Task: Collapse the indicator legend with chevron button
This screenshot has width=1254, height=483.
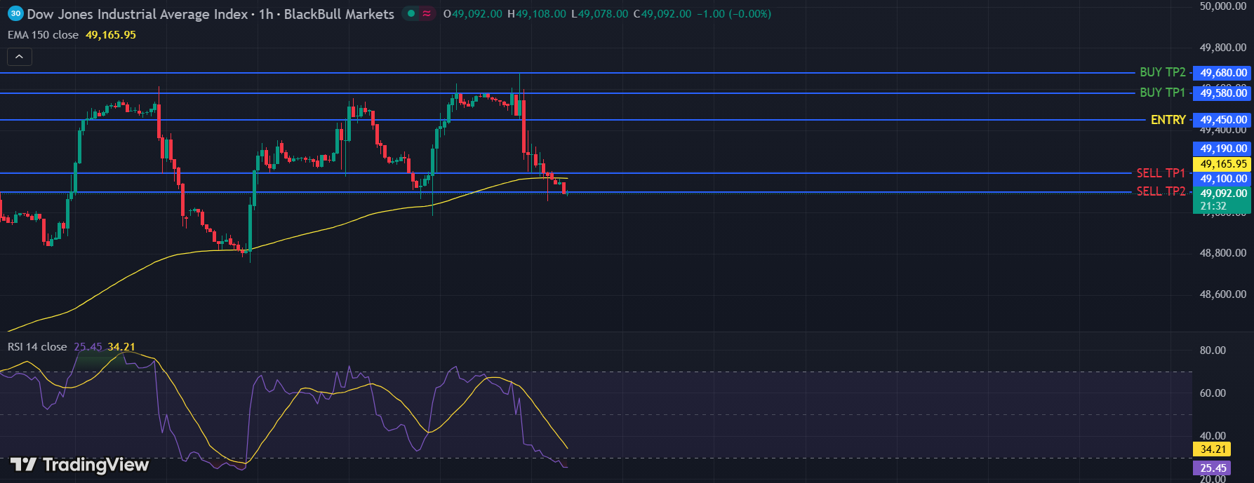Action: click(19, 57)
